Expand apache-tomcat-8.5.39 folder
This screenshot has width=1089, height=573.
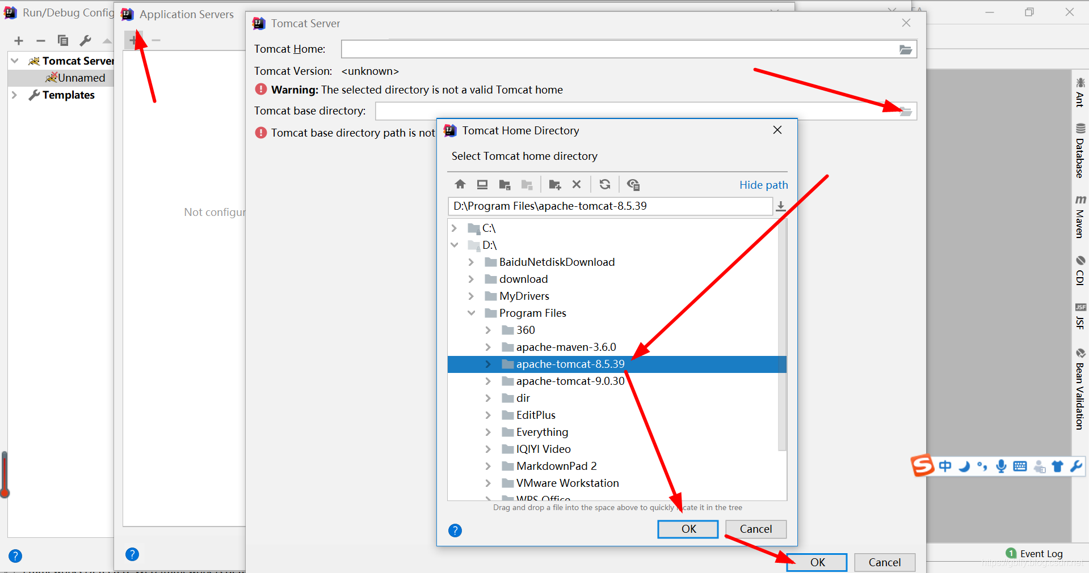[488, 364]
